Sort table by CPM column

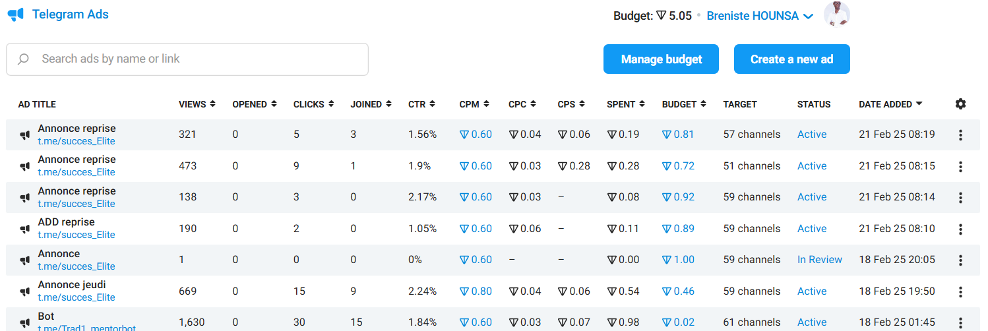click(474, 104)
